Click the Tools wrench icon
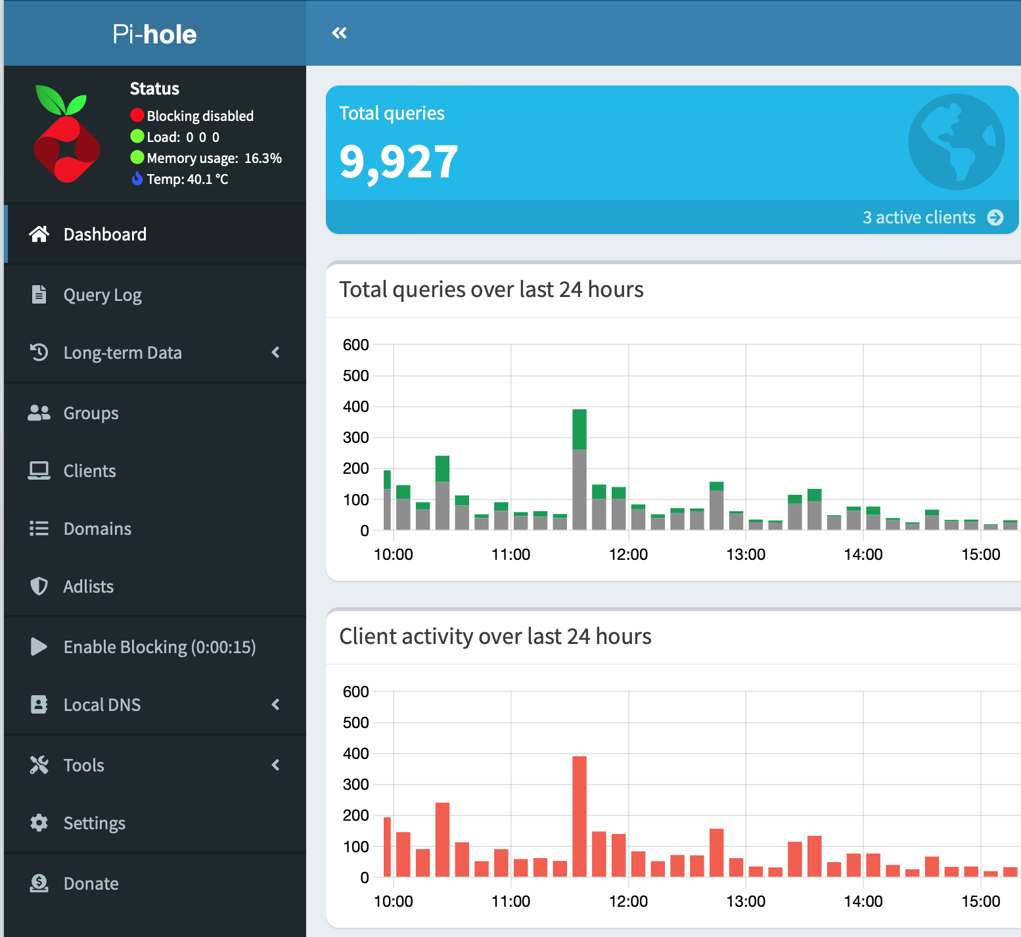 pyautogui.click(x=39, y=765)
